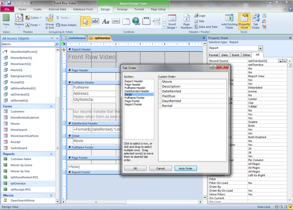Image resolution: width=293 pixels, height=210 pixels.
Task: Choose the Button control
Action: point(116,21)
